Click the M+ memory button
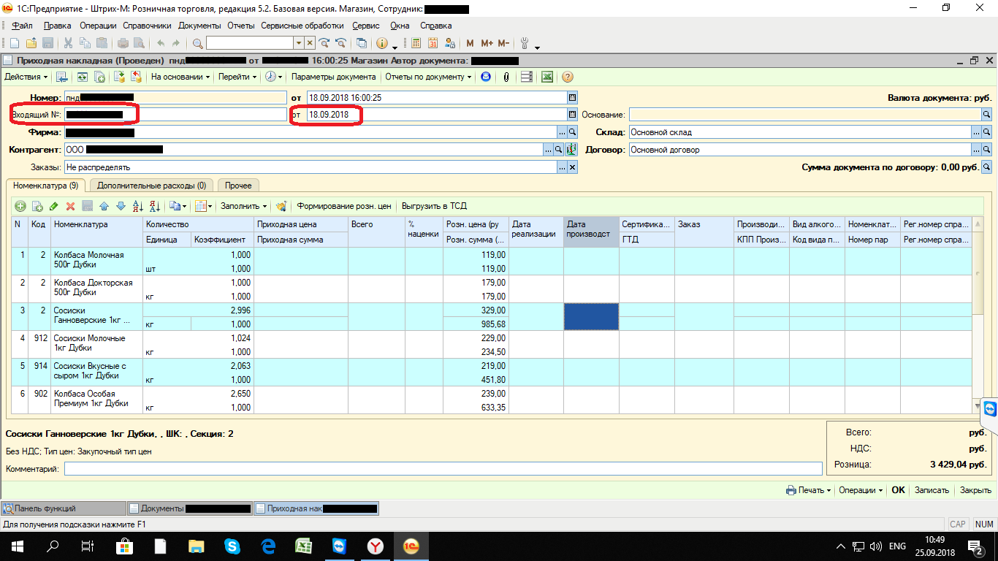This screenshot has height=561, width=998. (x=487, y=43)
